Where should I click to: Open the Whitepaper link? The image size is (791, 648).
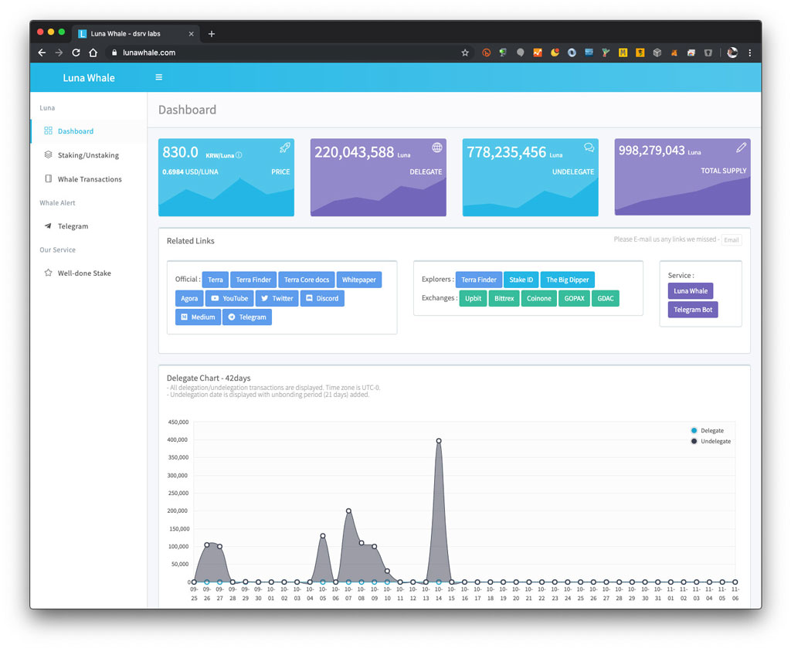click(358, 280)
